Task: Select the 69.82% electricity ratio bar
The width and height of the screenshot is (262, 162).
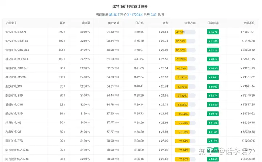Action: click(185, 114)
